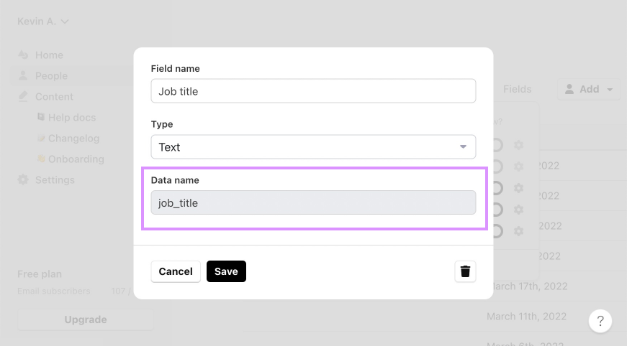627x346 pixels.
Task: Click the Home icon in sidebar
Action: tap(23, 55)
